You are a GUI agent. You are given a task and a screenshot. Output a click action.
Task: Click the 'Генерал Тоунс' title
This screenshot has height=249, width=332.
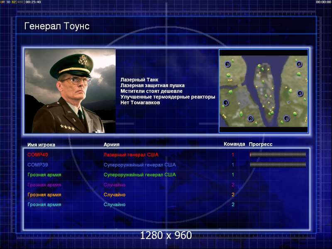click(x=57, y=26)
